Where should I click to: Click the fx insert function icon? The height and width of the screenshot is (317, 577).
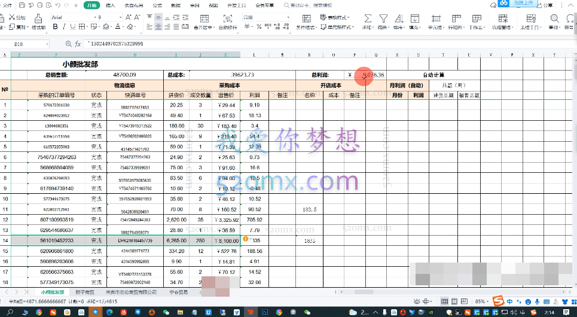[x=78, y=44]
